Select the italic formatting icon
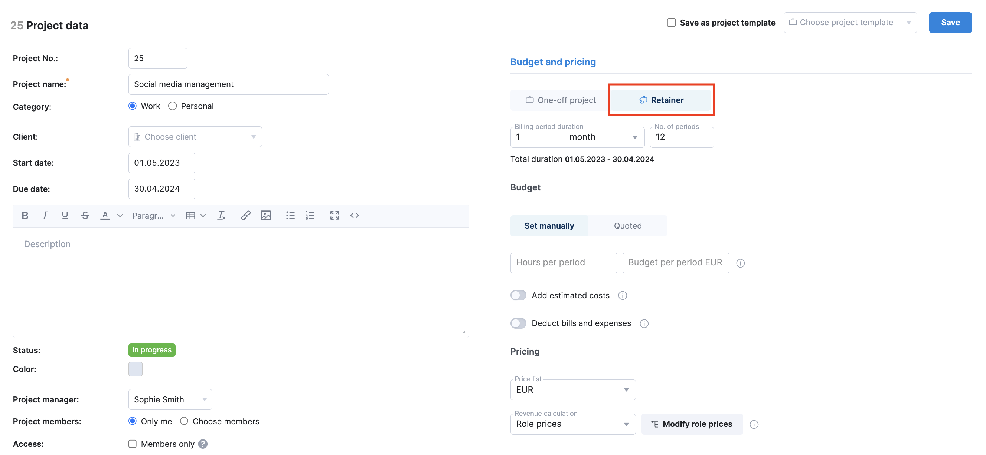Viewport: 986px width, 455px height. (x=45, y=216)
